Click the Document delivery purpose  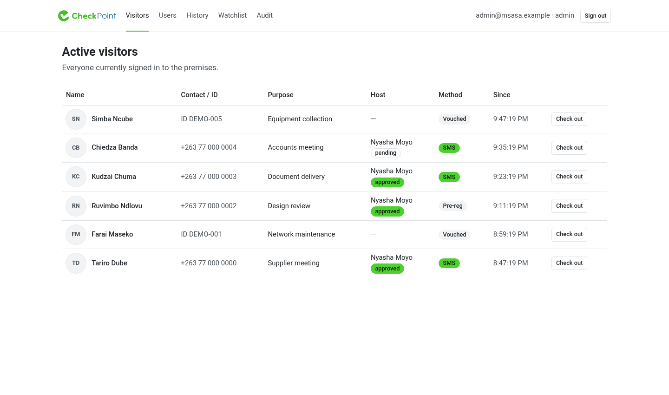point(296,177)
